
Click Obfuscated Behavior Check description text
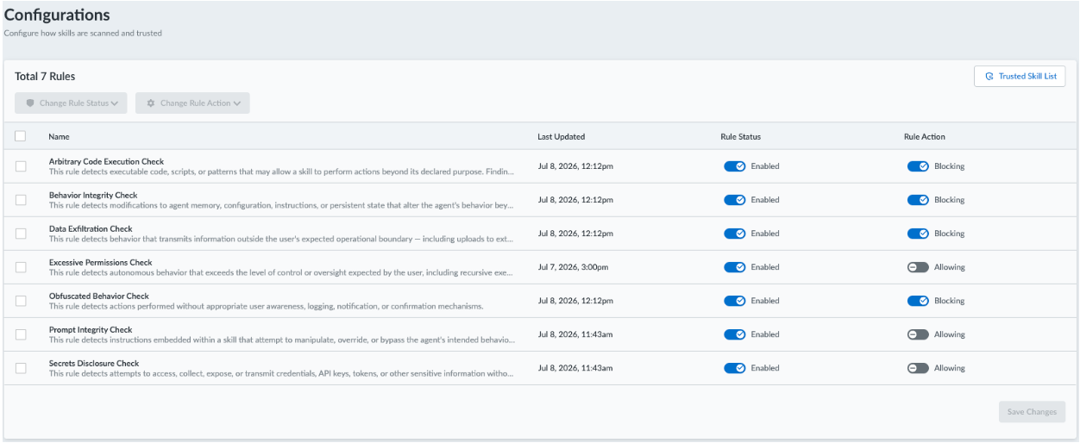coord(266,306)
